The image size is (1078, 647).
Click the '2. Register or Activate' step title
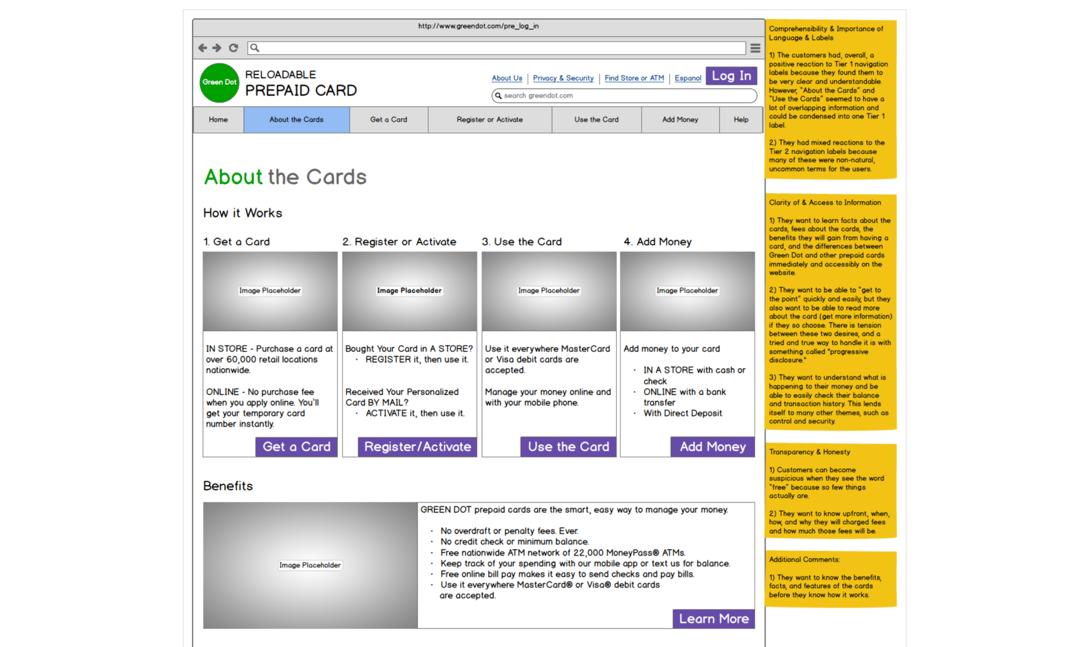point(399,242)
